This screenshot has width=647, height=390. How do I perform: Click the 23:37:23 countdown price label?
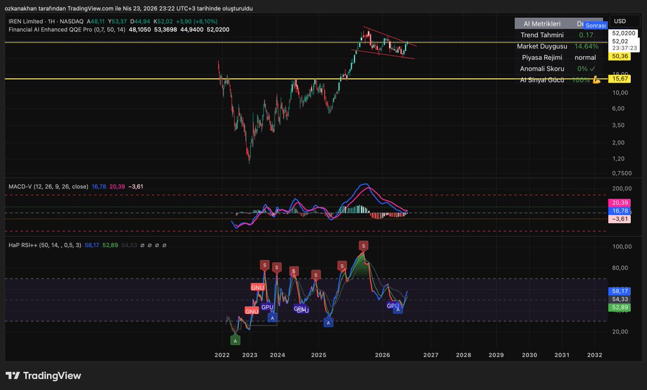623,47
